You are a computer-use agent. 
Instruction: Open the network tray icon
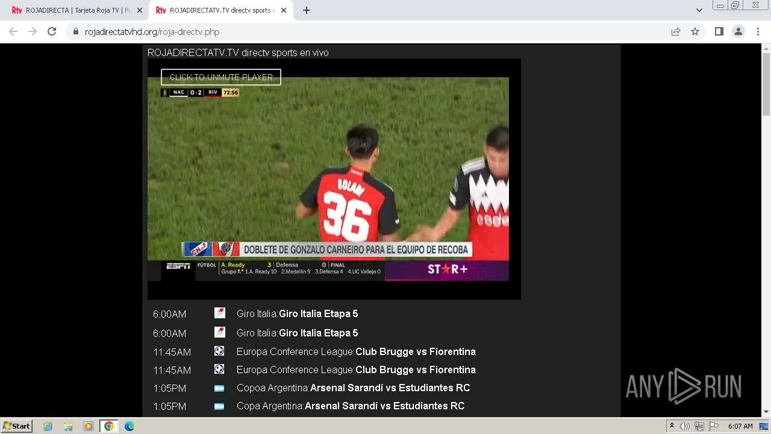[699, 426]
